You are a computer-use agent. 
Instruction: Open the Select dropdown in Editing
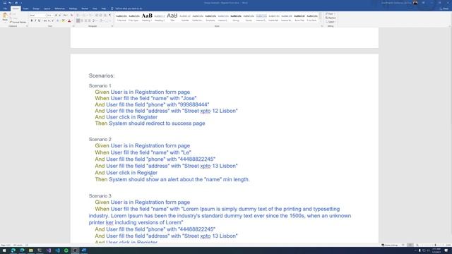[x=330, y=22]
